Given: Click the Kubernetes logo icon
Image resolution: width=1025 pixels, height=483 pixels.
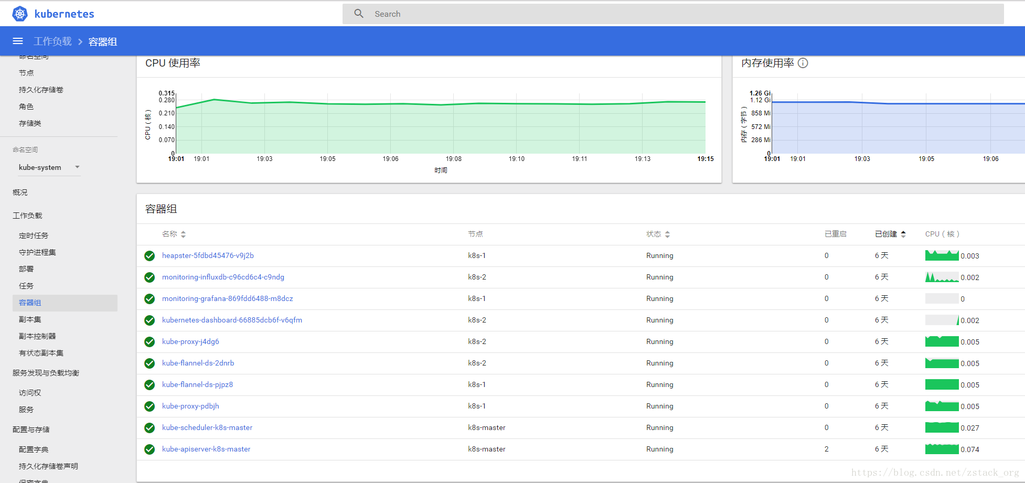Looking at the screenshot, I should click(20, 14).
